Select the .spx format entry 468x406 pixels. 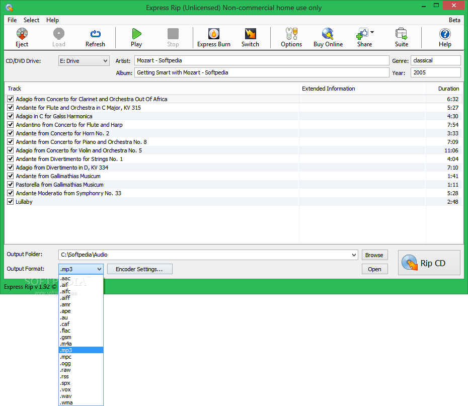[81, 383]
